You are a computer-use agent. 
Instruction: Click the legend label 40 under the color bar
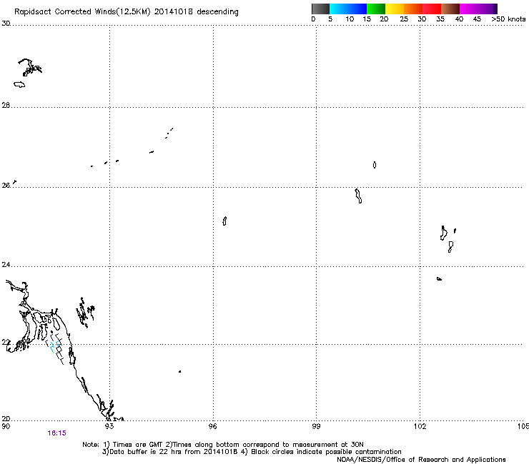(x=459, y=19)
